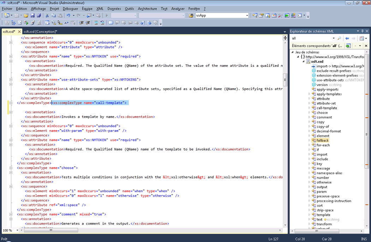Select the choose element in schema tree
This screenshot has width=371, height=242.
click(x=322, y=113)
